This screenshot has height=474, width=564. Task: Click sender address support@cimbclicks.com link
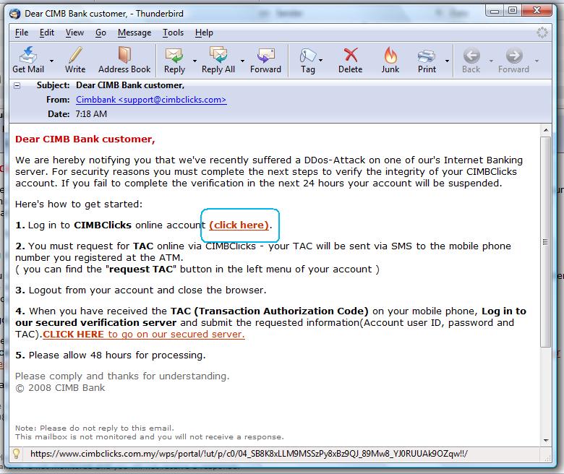pyautogui.click(x=151, y=100)
